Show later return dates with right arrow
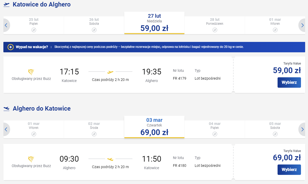The height and width of the screenshot is (184, 308). click(302, 129)
